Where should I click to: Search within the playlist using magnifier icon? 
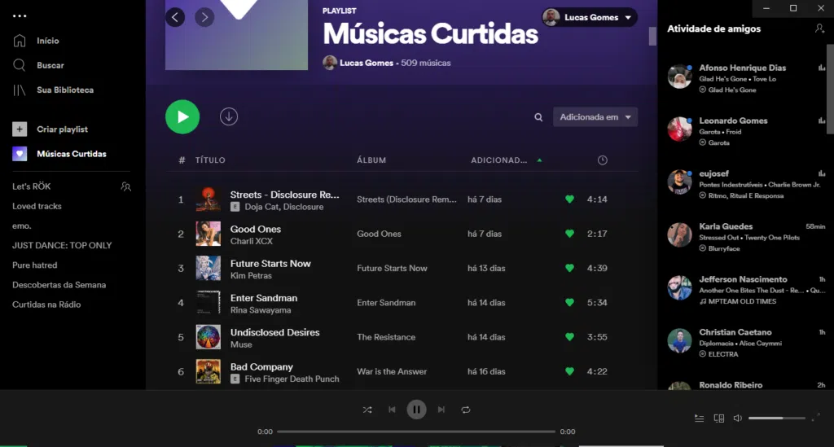coord(538,117)
